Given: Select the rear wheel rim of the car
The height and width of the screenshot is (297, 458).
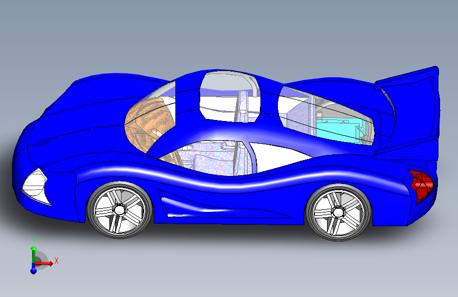Looking at the screenshot, I should pos(338,212).
